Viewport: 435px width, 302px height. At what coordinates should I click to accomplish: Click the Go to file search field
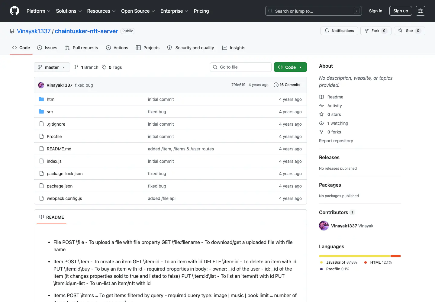pyautogui.click(x=241, y=67)
